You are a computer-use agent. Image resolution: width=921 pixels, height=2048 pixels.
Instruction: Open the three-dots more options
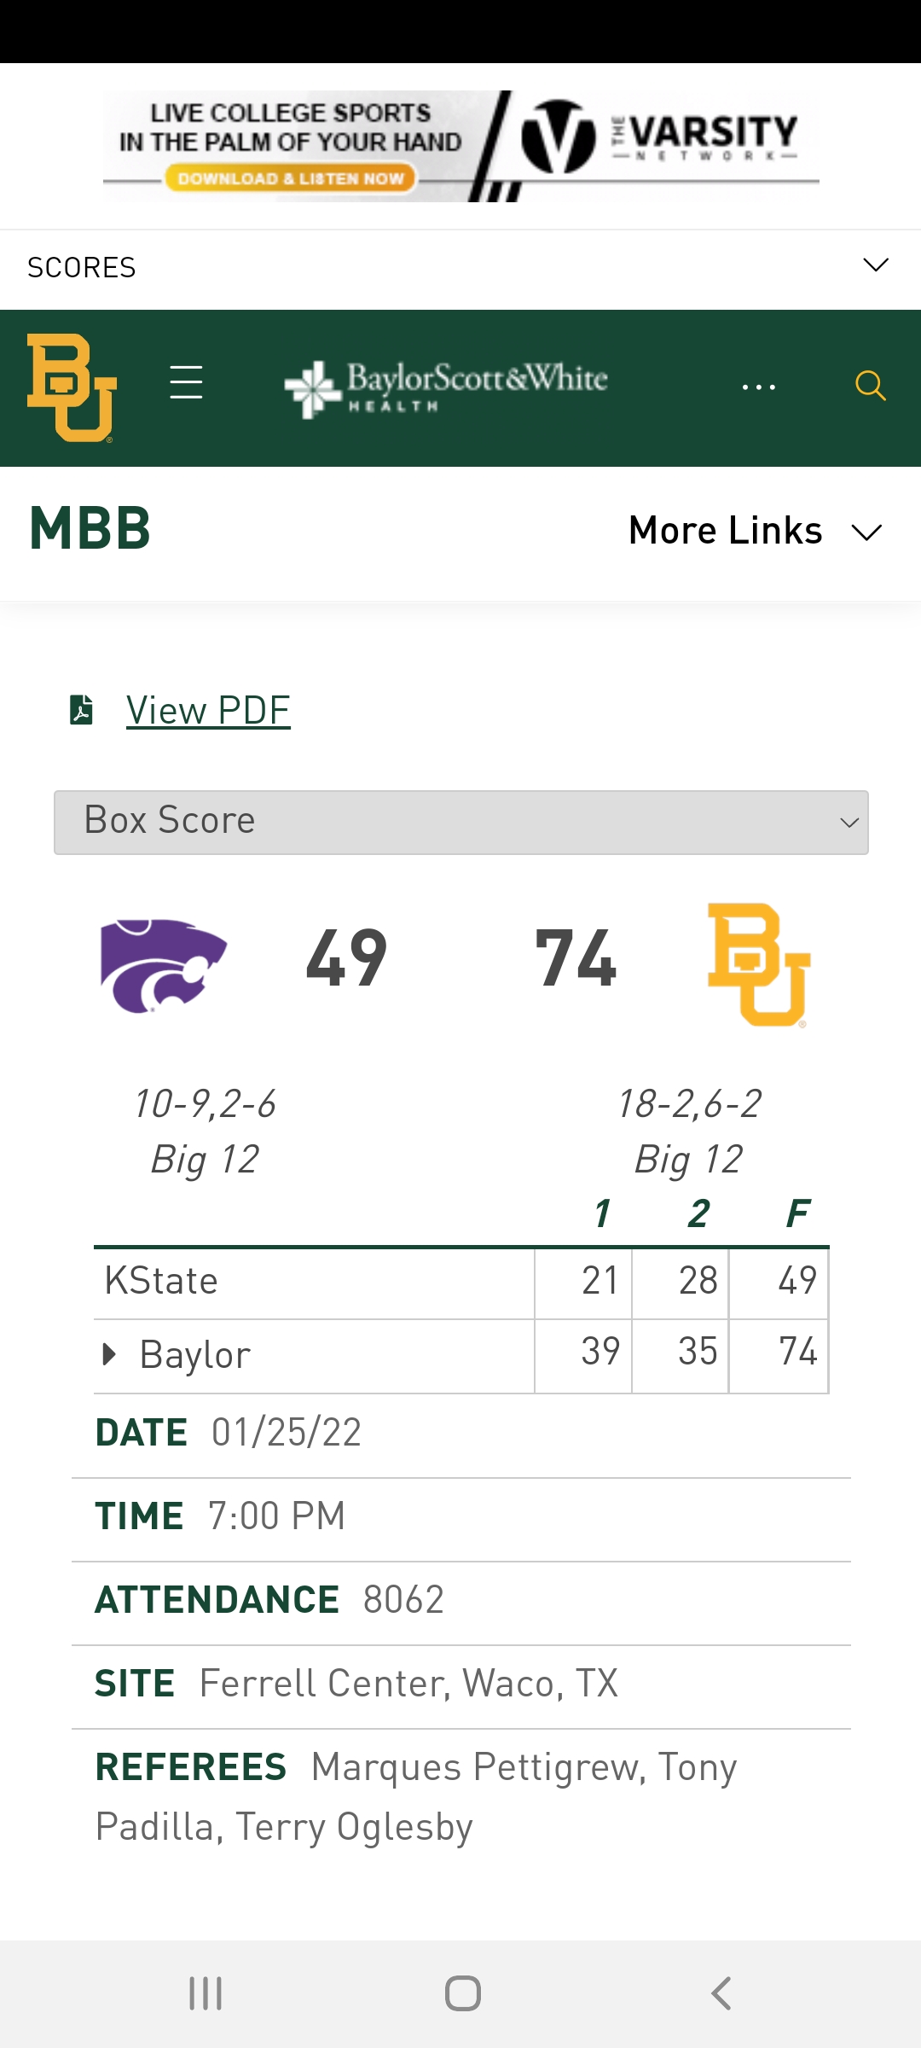pos(758,387)
